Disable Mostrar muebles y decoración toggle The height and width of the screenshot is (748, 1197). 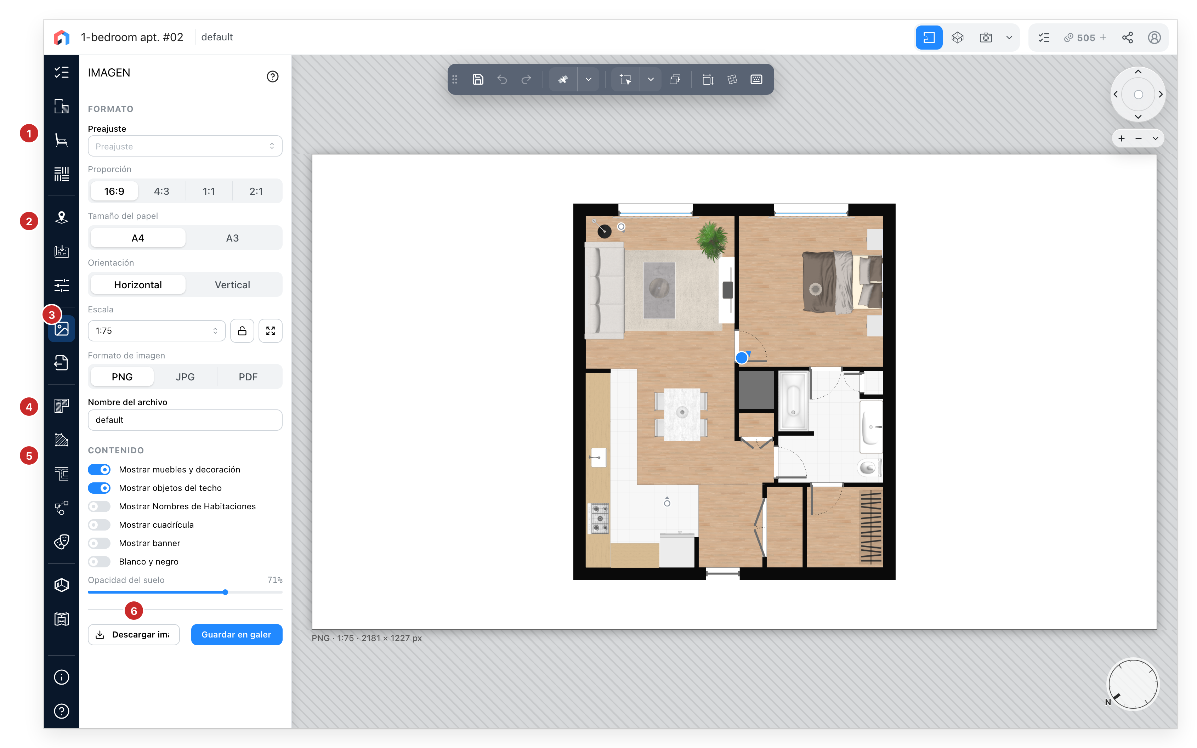(x=99, y=470)
